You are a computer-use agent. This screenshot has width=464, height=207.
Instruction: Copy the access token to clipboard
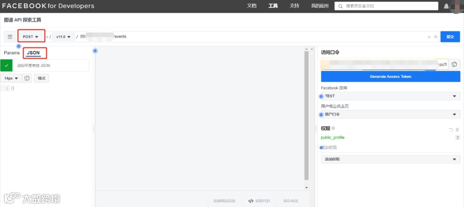point(454,64)
